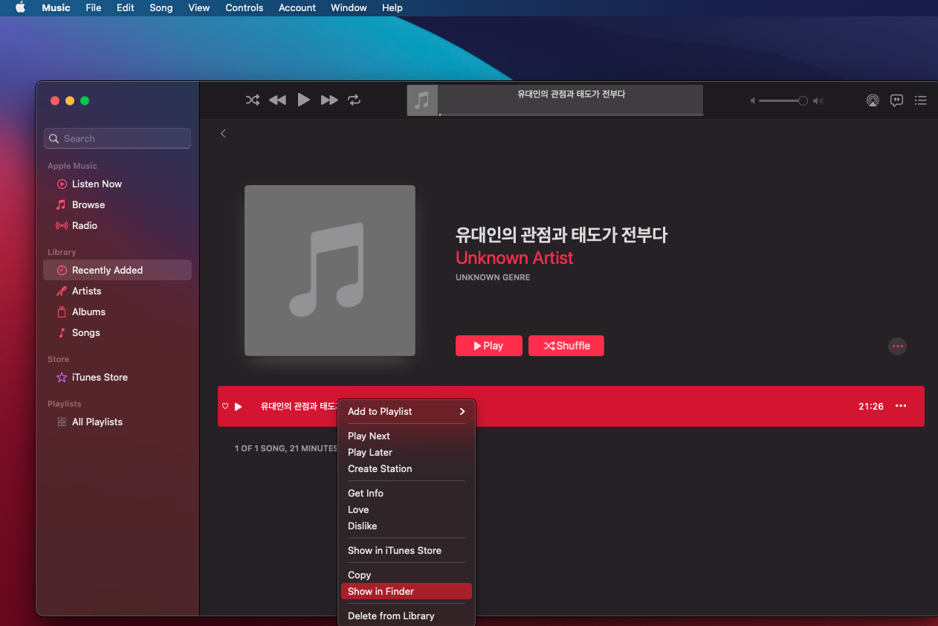
Task: Click the large album artwork placeholder
Action: (x=330, y=271)
